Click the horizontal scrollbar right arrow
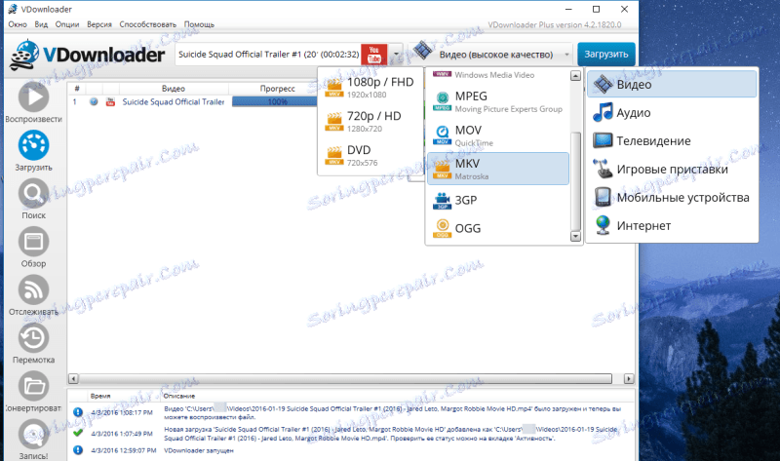Image resolution: width=780 pixels, height=461 pixels. pos(629,379)
